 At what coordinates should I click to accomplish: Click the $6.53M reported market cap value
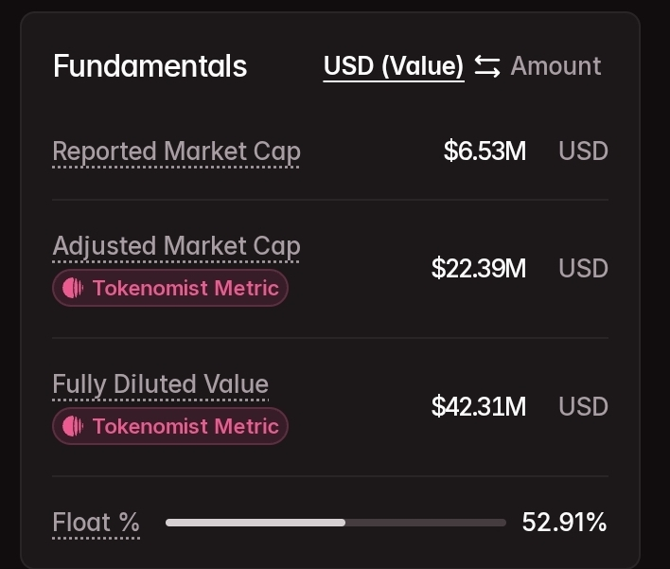(485, 151)
